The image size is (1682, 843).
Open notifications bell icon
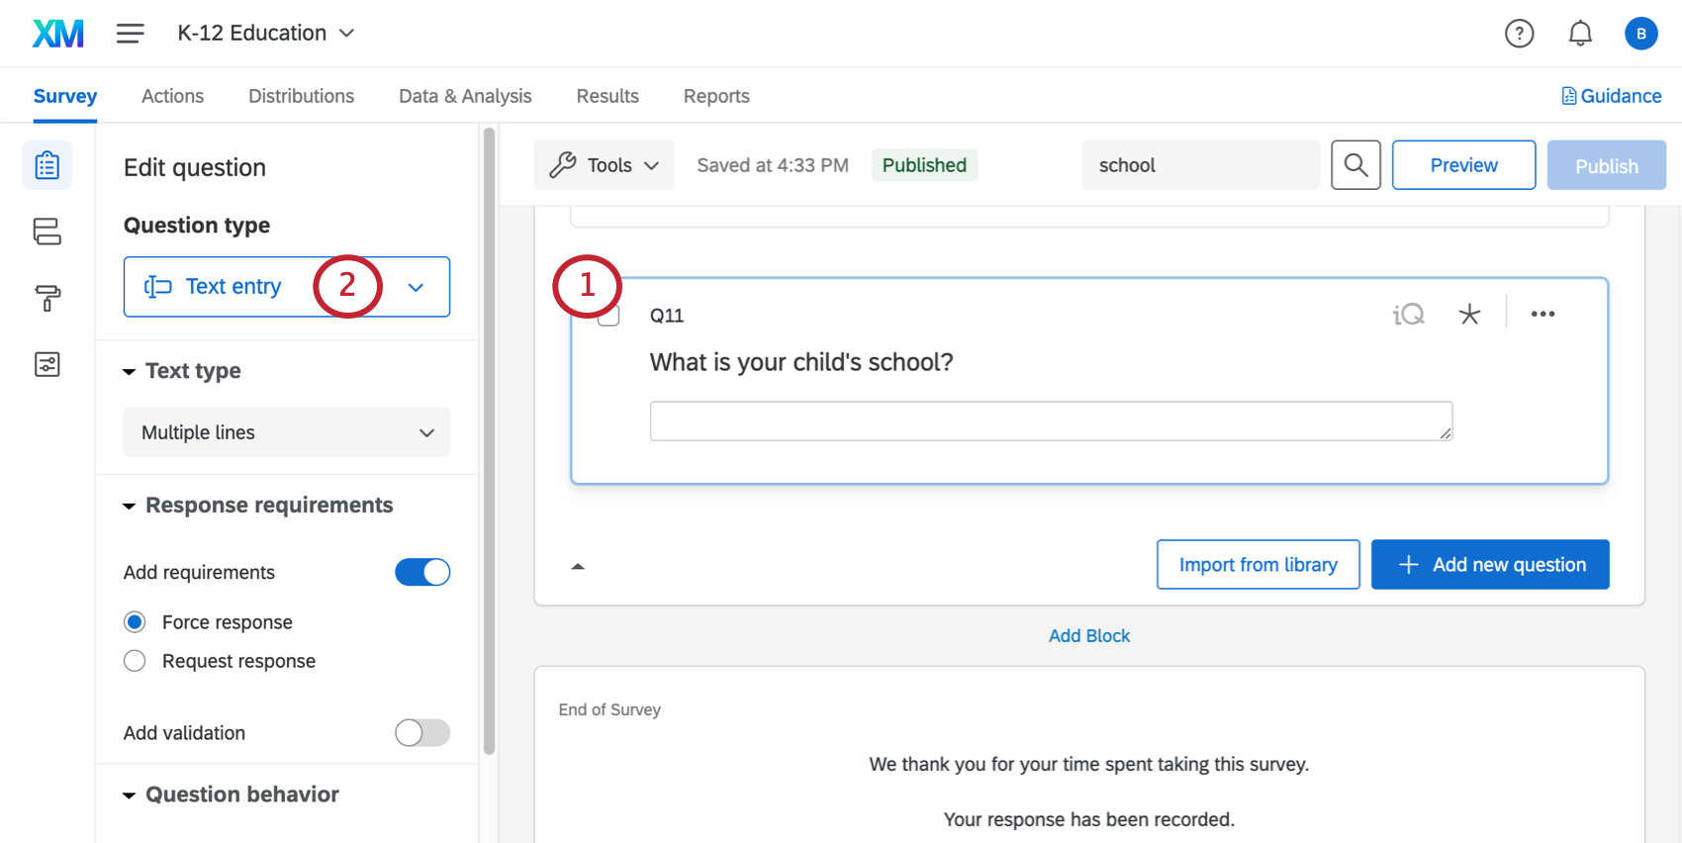(1580, 34)
